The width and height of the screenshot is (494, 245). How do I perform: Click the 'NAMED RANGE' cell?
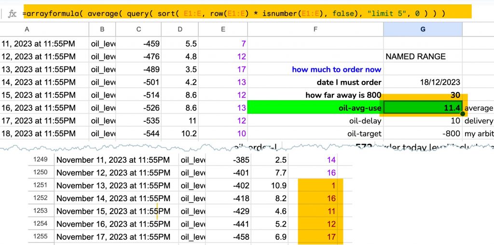click(x=423, y=57)
